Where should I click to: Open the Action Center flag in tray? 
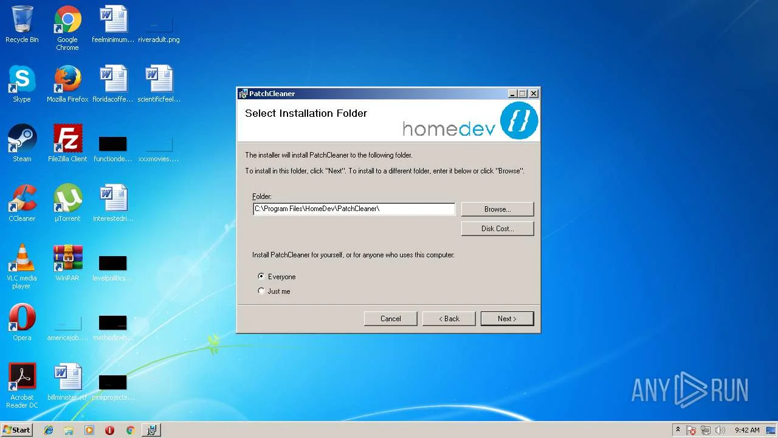tap(692, 430)
